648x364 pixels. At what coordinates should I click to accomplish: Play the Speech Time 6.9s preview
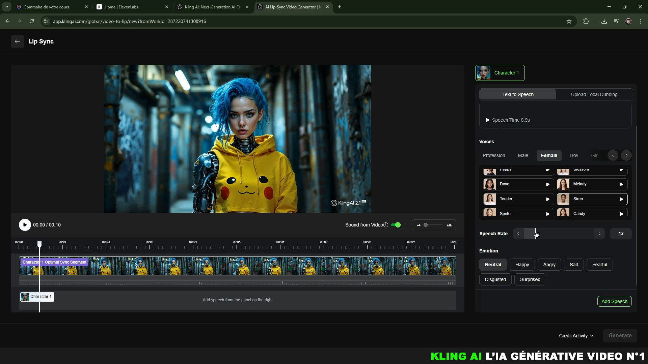[488, 120]
